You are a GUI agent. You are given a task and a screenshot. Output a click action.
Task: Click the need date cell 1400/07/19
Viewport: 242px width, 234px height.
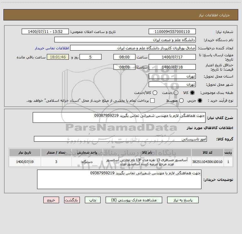tap(25, 162)
